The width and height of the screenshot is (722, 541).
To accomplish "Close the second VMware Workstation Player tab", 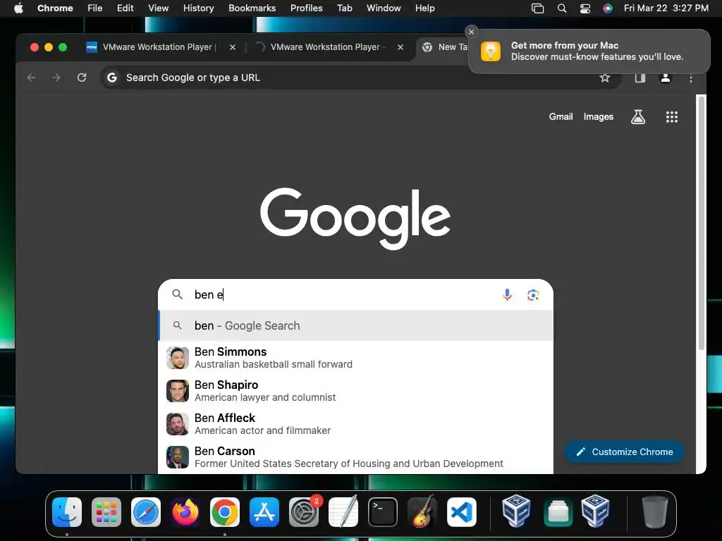I will pos(400,47).
